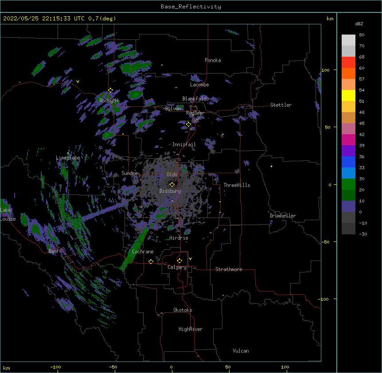Click the Strathmore label
382x373 pixels.
229,269
